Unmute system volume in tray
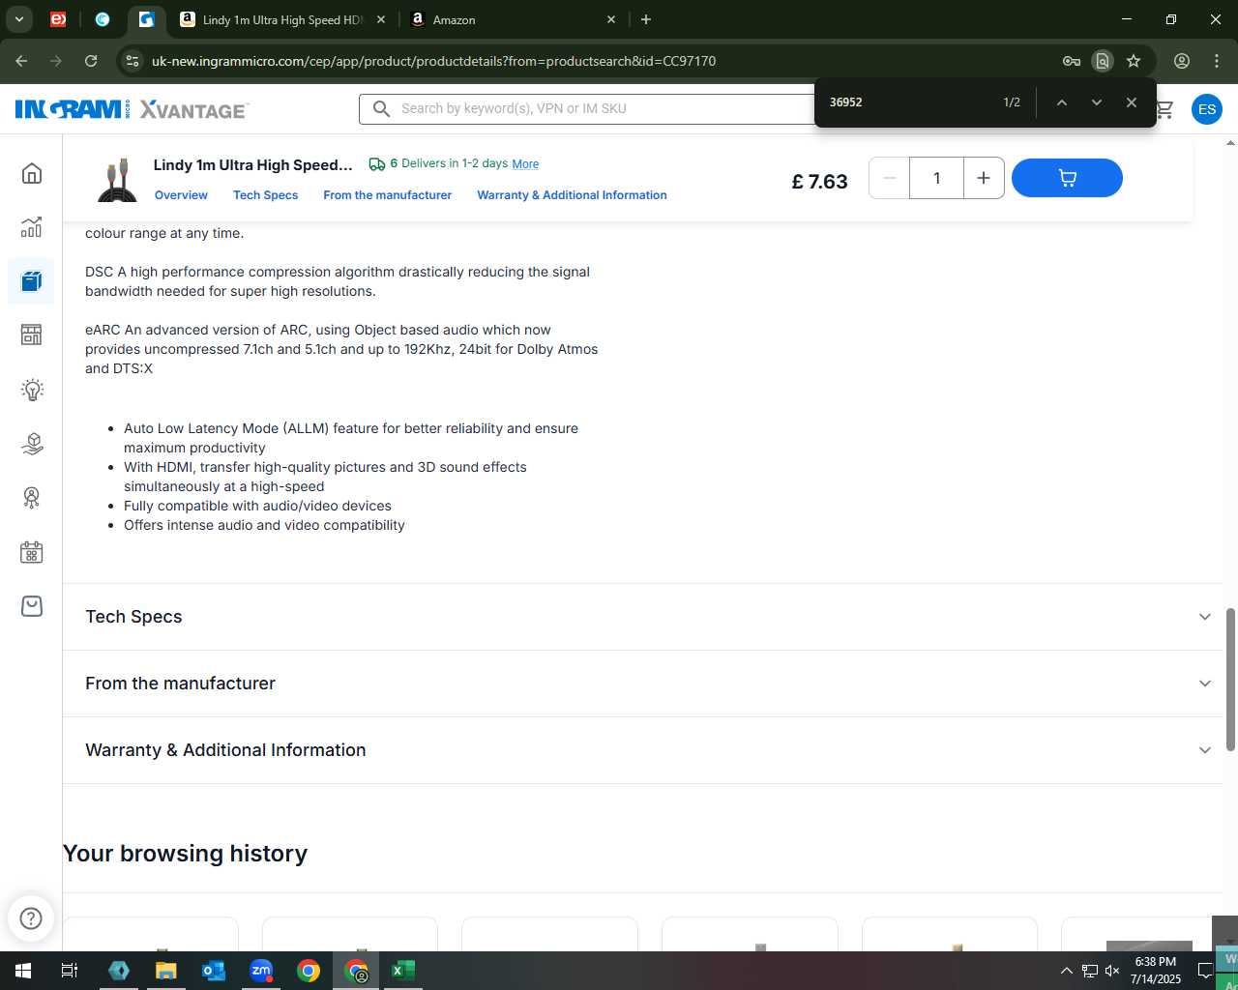 1112,971
